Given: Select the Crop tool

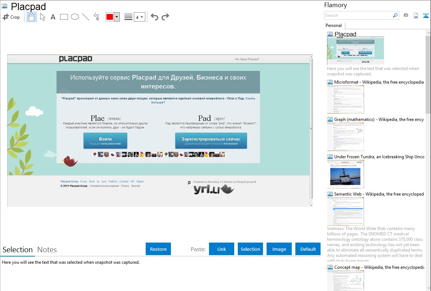Looking at the screenshot, I should tap(11, 17).
